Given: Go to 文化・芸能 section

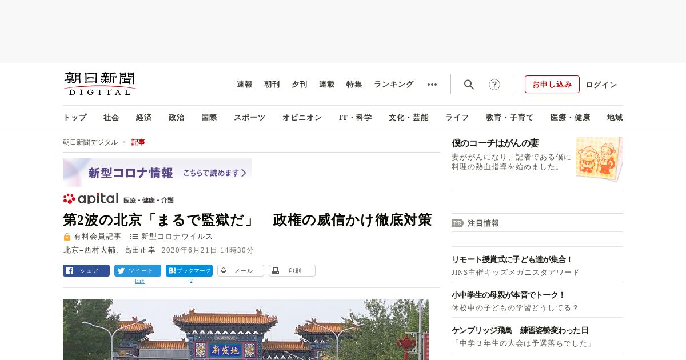Looking at the screenshot, I should click(409, 118).
